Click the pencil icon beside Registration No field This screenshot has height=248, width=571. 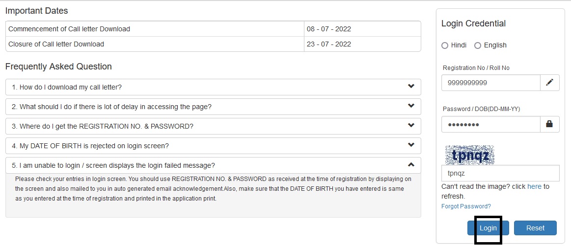tap(549, 83)
